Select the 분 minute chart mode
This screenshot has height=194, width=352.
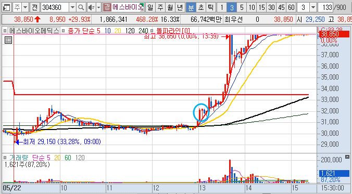tap(191, 8)
